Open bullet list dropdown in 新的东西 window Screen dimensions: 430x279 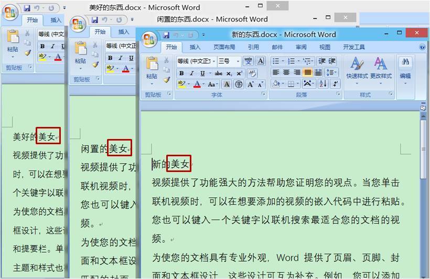click(283, 61)
